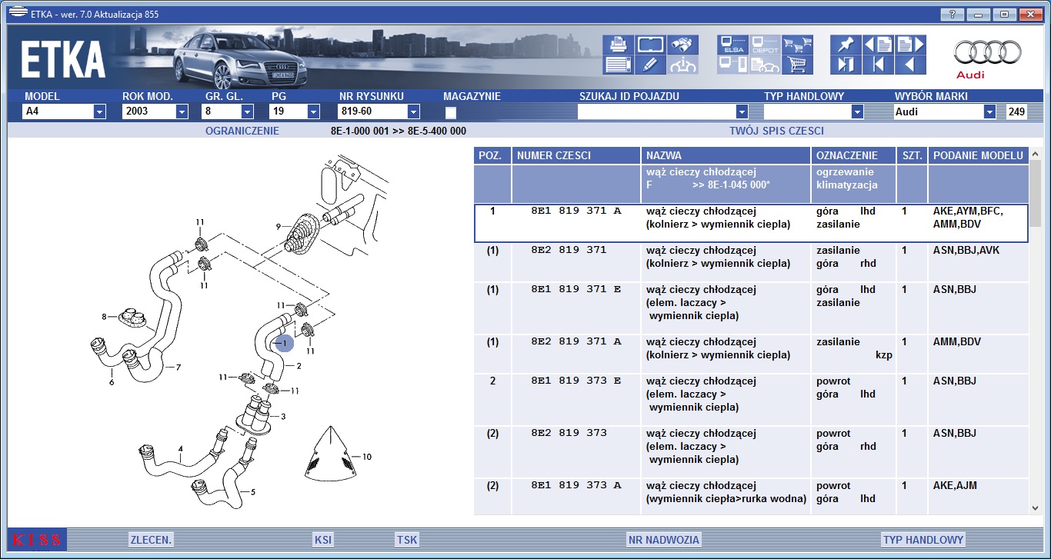Image resolution: width=1051 pixels, height=559 pixels.
Task: Click position 9 label in diagram
Action: pos(279,226)
